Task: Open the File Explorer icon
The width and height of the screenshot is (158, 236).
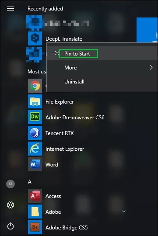Action: [35, 101]
